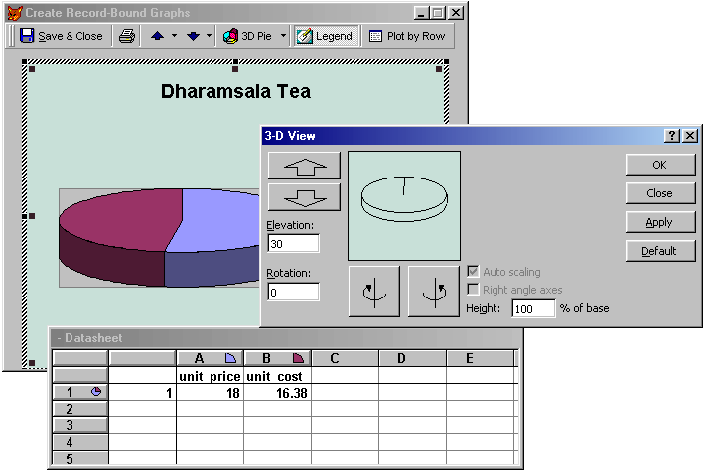Image resolution: width=708 pixels, height=475 pixels.
Task: Toggle the Legend button
Action: [x=326, y=36]
